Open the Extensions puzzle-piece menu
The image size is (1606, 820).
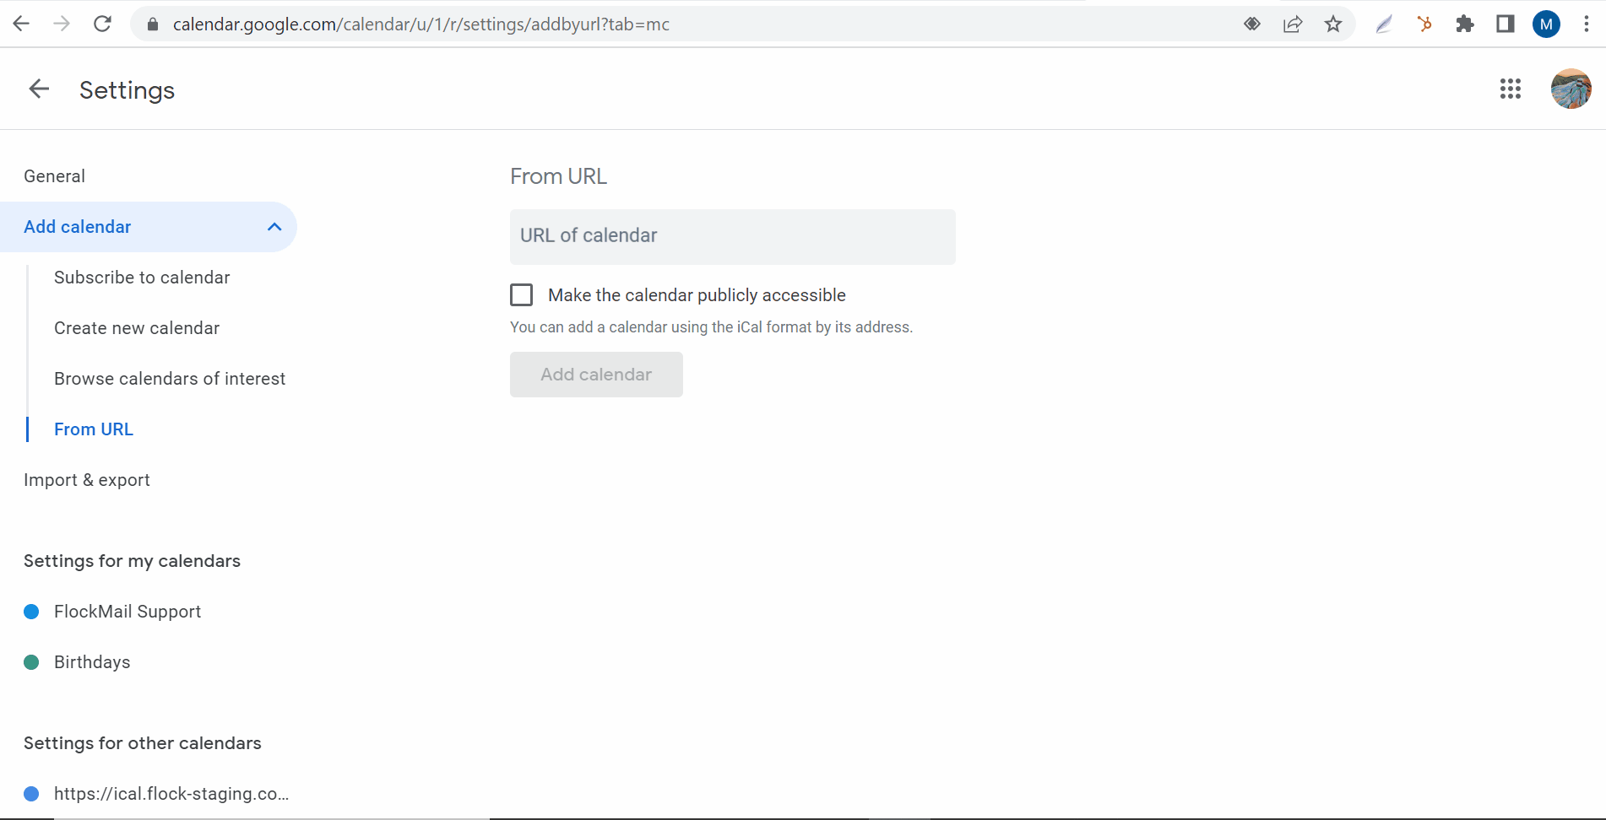[1465, 24]
